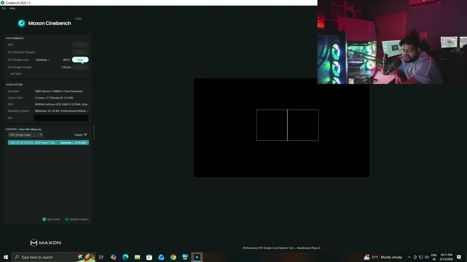467x262 pixels.
Task: Open Google Chrome from the taskbar
Action: coord(173,257)
